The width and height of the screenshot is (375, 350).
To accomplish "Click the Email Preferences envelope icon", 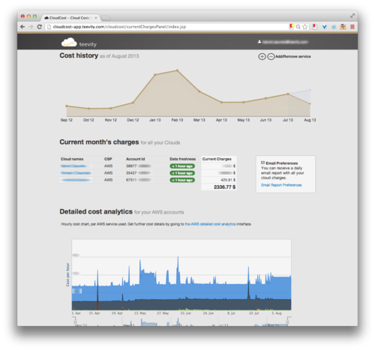I will click(262, 163).
